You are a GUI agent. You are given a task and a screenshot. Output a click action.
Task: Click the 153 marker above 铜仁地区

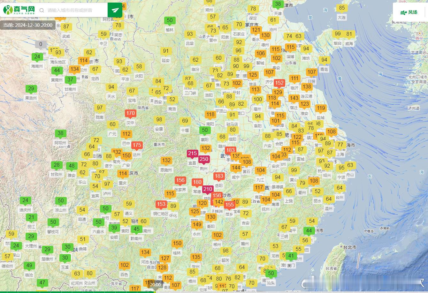pyautogui.click(x=161, y=204)
